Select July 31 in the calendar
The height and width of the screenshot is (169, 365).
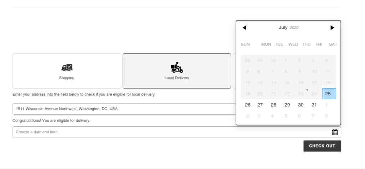(314, 105)
